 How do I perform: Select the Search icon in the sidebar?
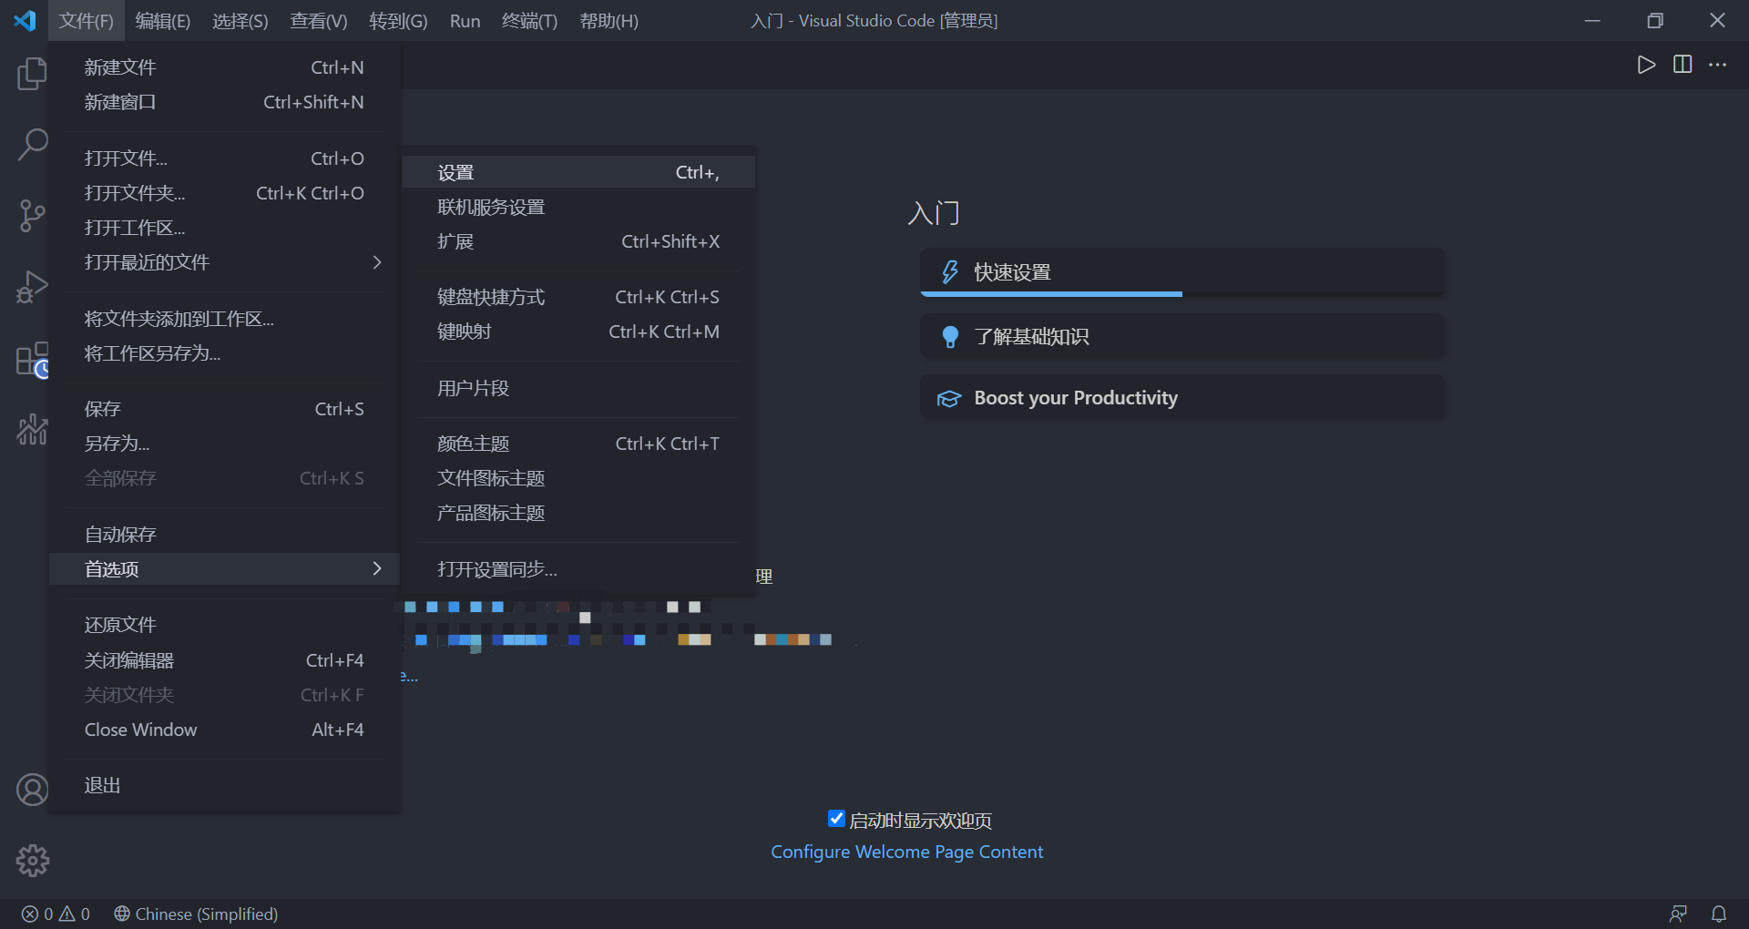pyautogui.click(x=32, y=144)
